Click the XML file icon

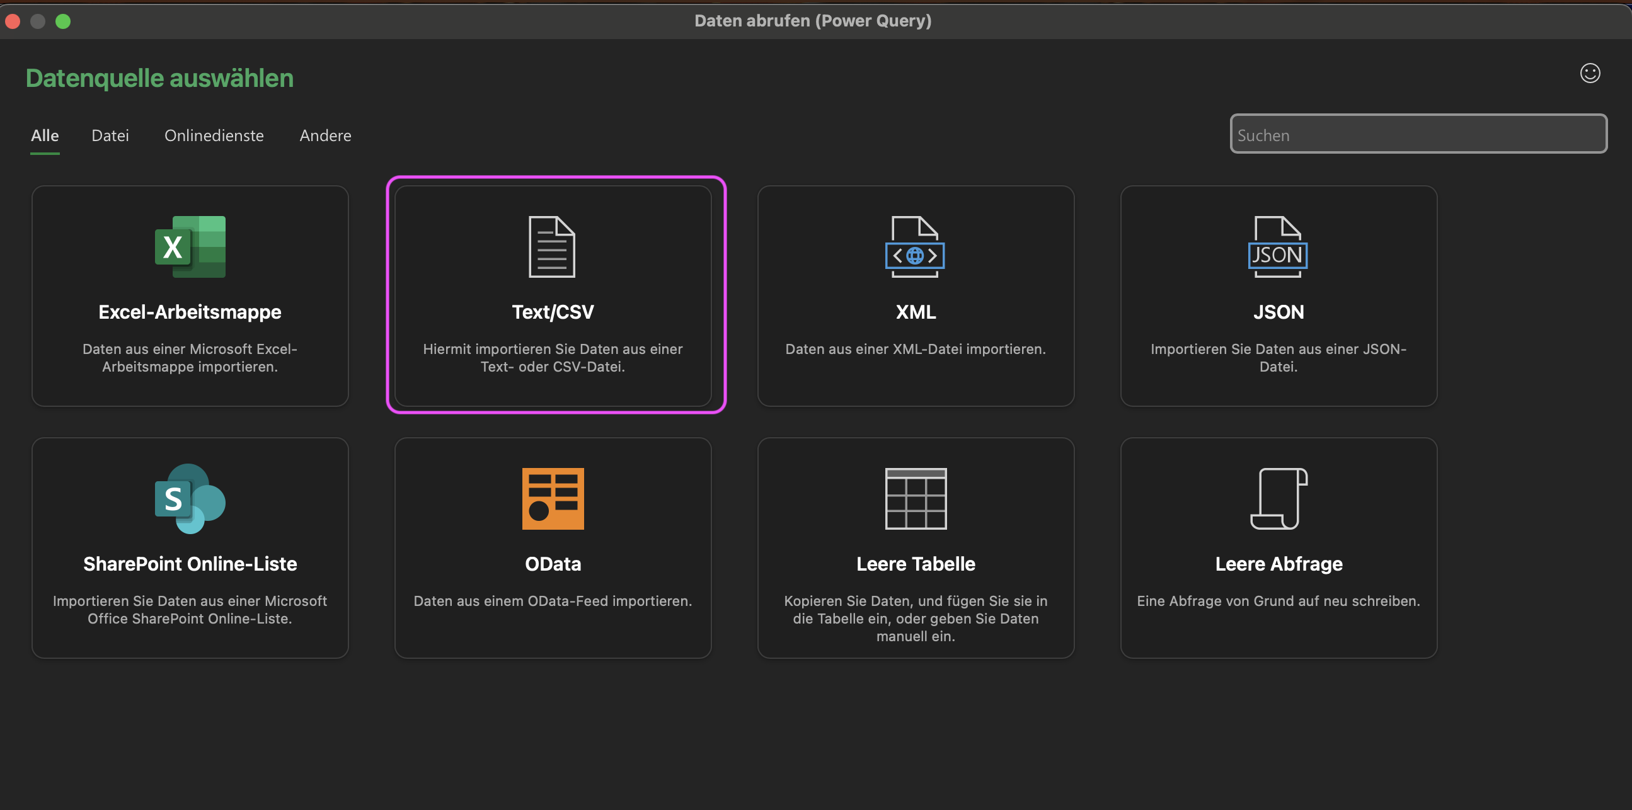[x=915, y=246]
